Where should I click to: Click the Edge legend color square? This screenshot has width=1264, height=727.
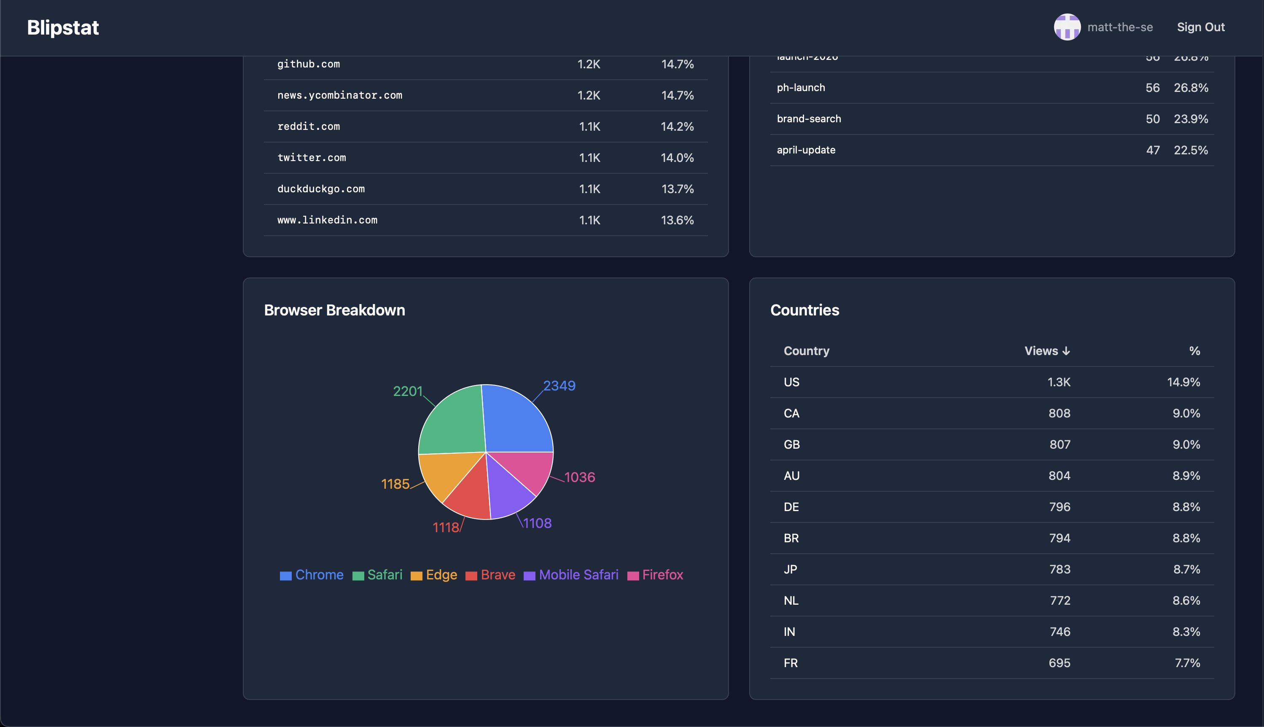[x=416, y=575]
